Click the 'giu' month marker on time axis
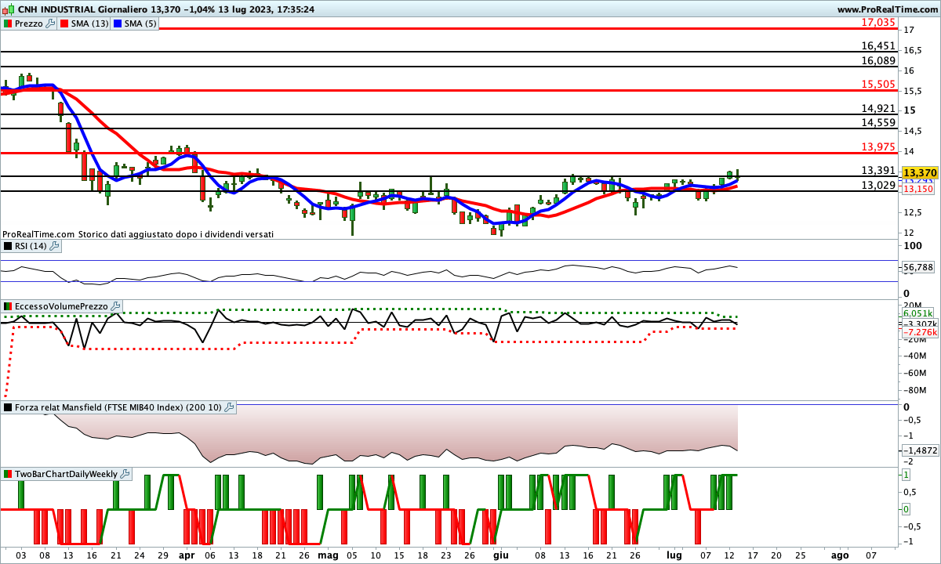This screenshot has height=564, width=941. click(x=500, y=555)
